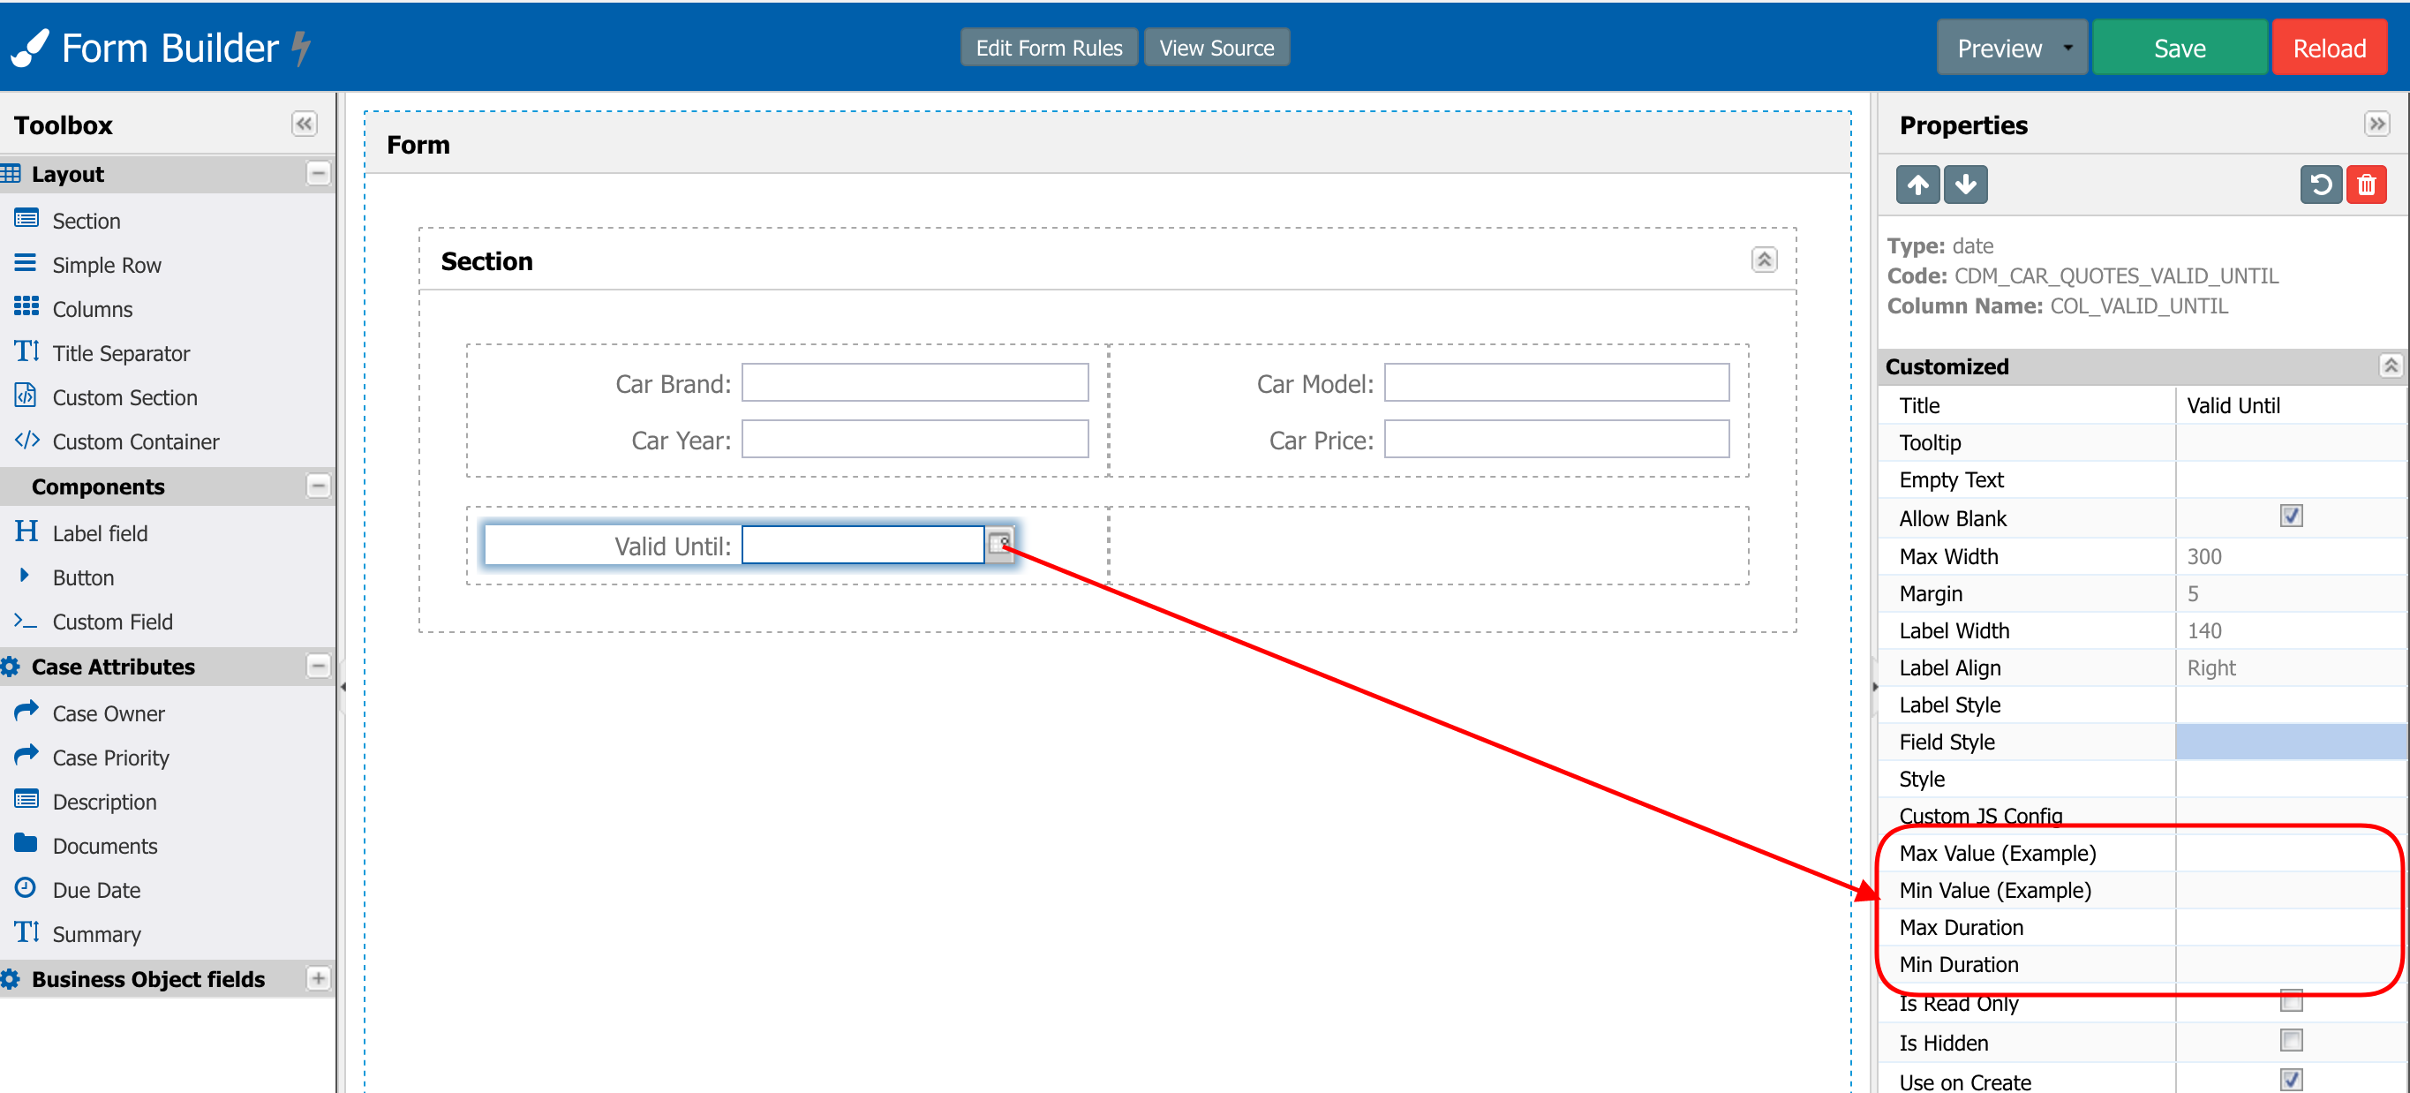
Task: Click the Car Model text field
Action: (x=1556, y=383)
